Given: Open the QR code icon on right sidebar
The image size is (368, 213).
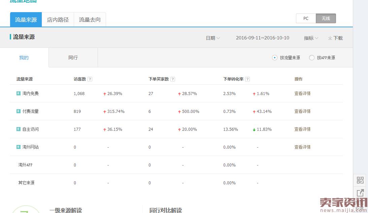Looking at the screenshot, I should (x=360, y=180).
